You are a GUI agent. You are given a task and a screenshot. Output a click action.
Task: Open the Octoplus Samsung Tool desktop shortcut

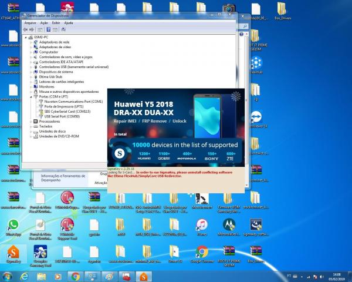tap(40, 256)
